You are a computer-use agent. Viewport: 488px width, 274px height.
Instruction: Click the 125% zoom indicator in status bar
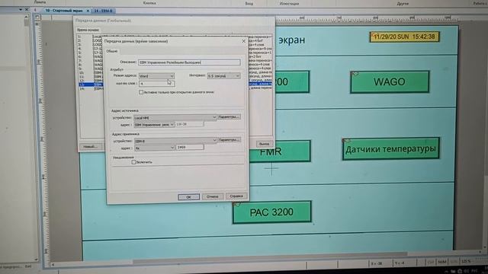coord(466,262)
